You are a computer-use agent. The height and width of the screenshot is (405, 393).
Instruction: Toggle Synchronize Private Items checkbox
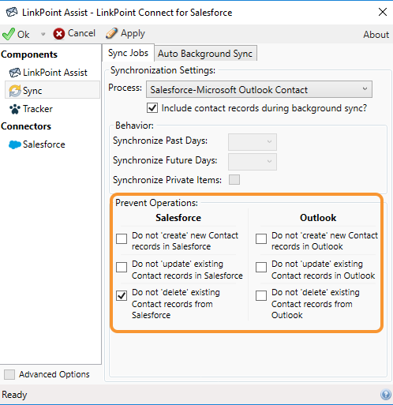[x=234, y=180]
